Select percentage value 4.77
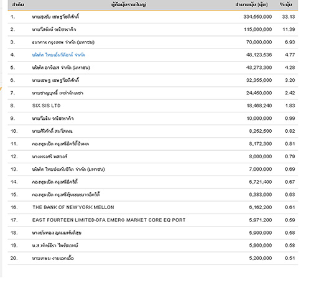This screenshot has height=283, width=311. [290, 55]
